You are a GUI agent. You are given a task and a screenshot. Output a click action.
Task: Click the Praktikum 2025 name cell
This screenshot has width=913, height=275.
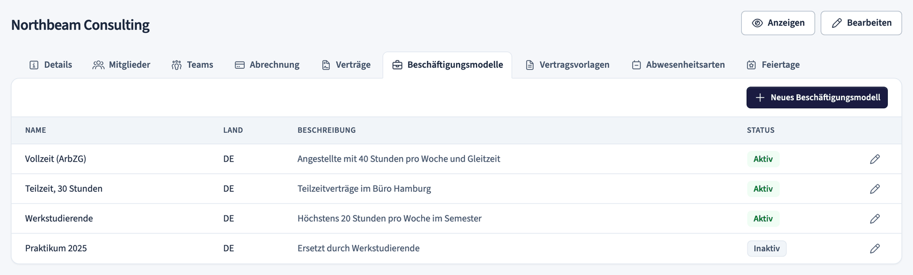tap(56, 248)
